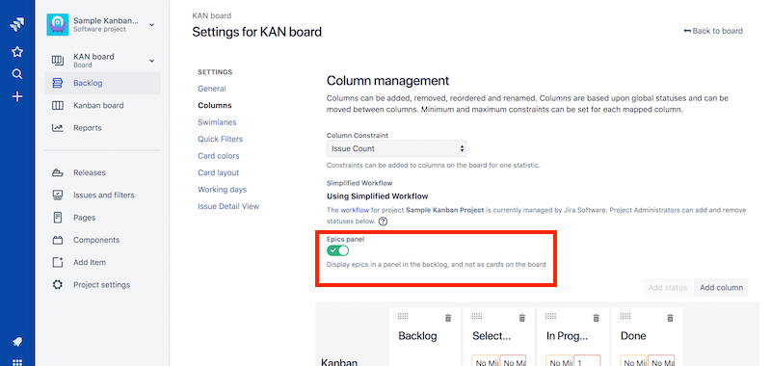Click the Add column button
This screenshot has height=366, width=771.
[721, 287]
